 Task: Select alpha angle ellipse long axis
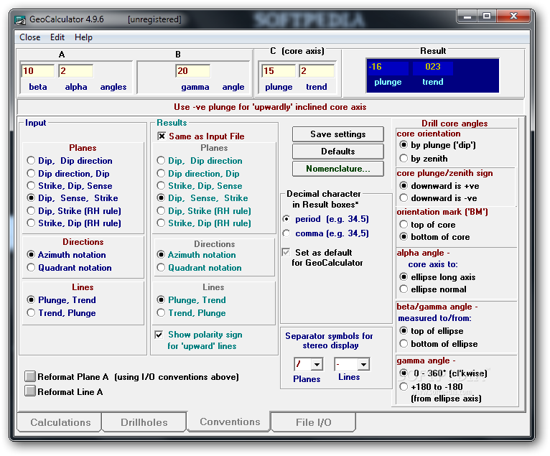click(x=404, y=277)
